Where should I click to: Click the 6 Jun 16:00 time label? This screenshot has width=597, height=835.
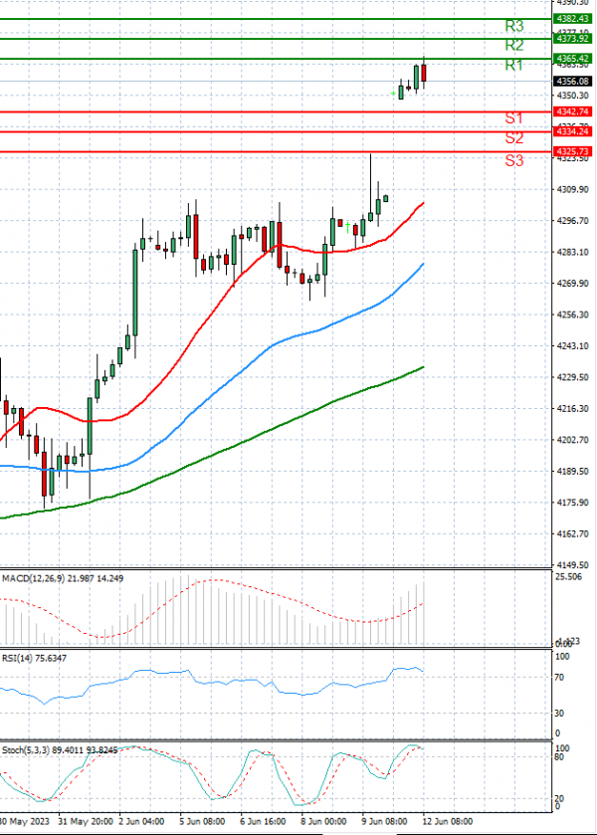pos(263,821)
